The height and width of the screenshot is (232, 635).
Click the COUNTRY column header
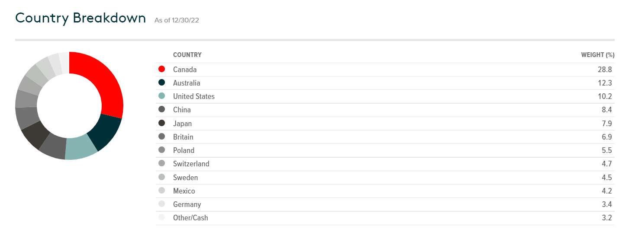click(187, 55)
